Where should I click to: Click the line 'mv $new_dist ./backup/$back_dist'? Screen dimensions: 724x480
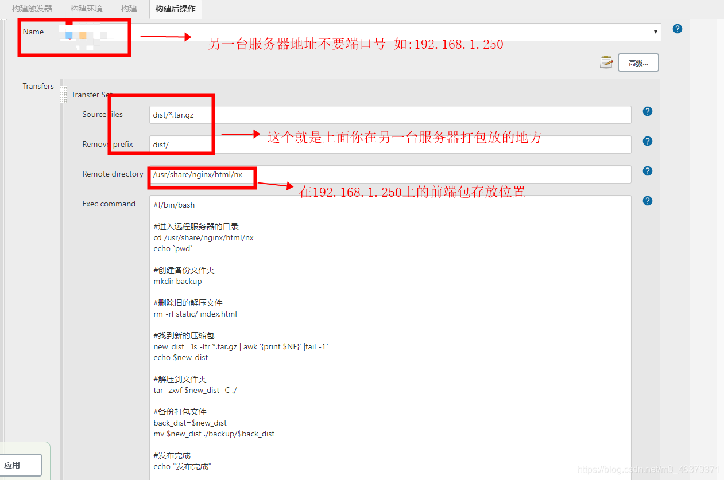coord(214,434)
